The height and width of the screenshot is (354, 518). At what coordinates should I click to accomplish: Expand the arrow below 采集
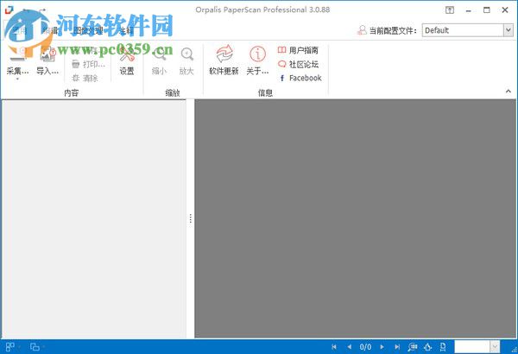[17, 79]
